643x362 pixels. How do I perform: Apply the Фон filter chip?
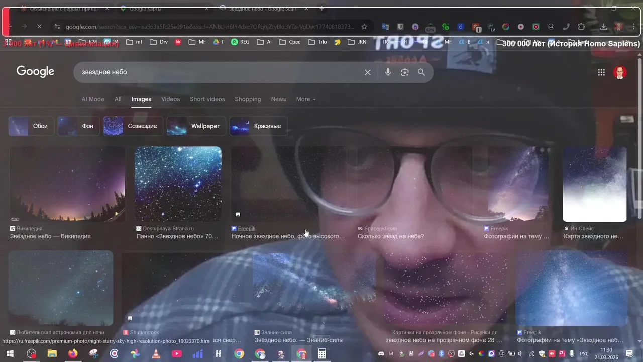(78, 126)
